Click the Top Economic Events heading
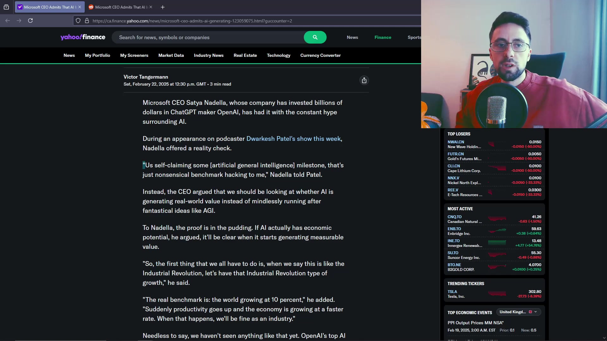The height and width of the screenshot is (341, 607). coord(469,313)
